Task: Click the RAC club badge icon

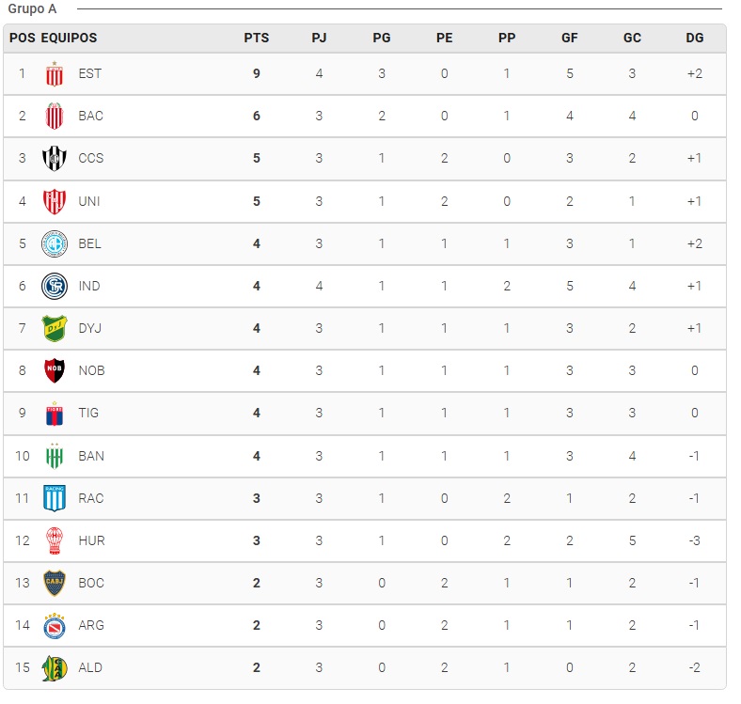Action: (55, 499)
